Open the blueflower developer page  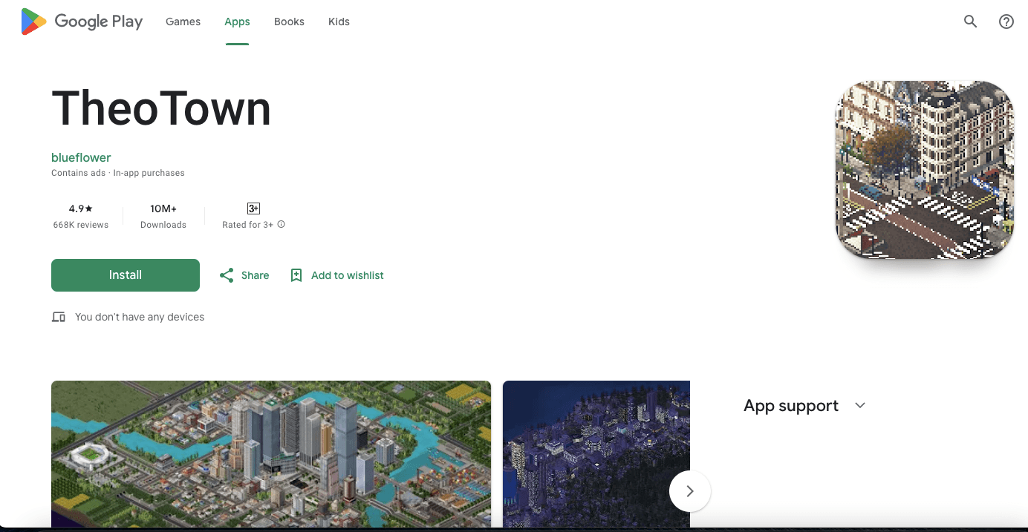click(81, 157)
